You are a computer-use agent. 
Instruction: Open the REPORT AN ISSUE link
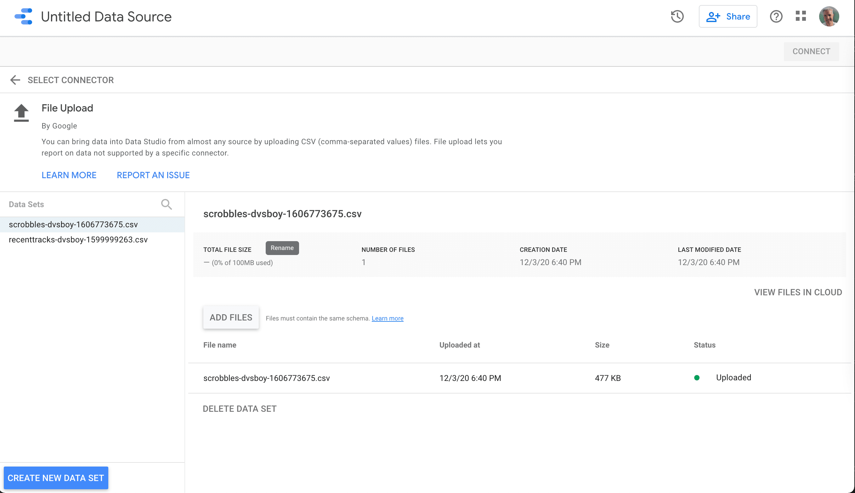(153, 175)
